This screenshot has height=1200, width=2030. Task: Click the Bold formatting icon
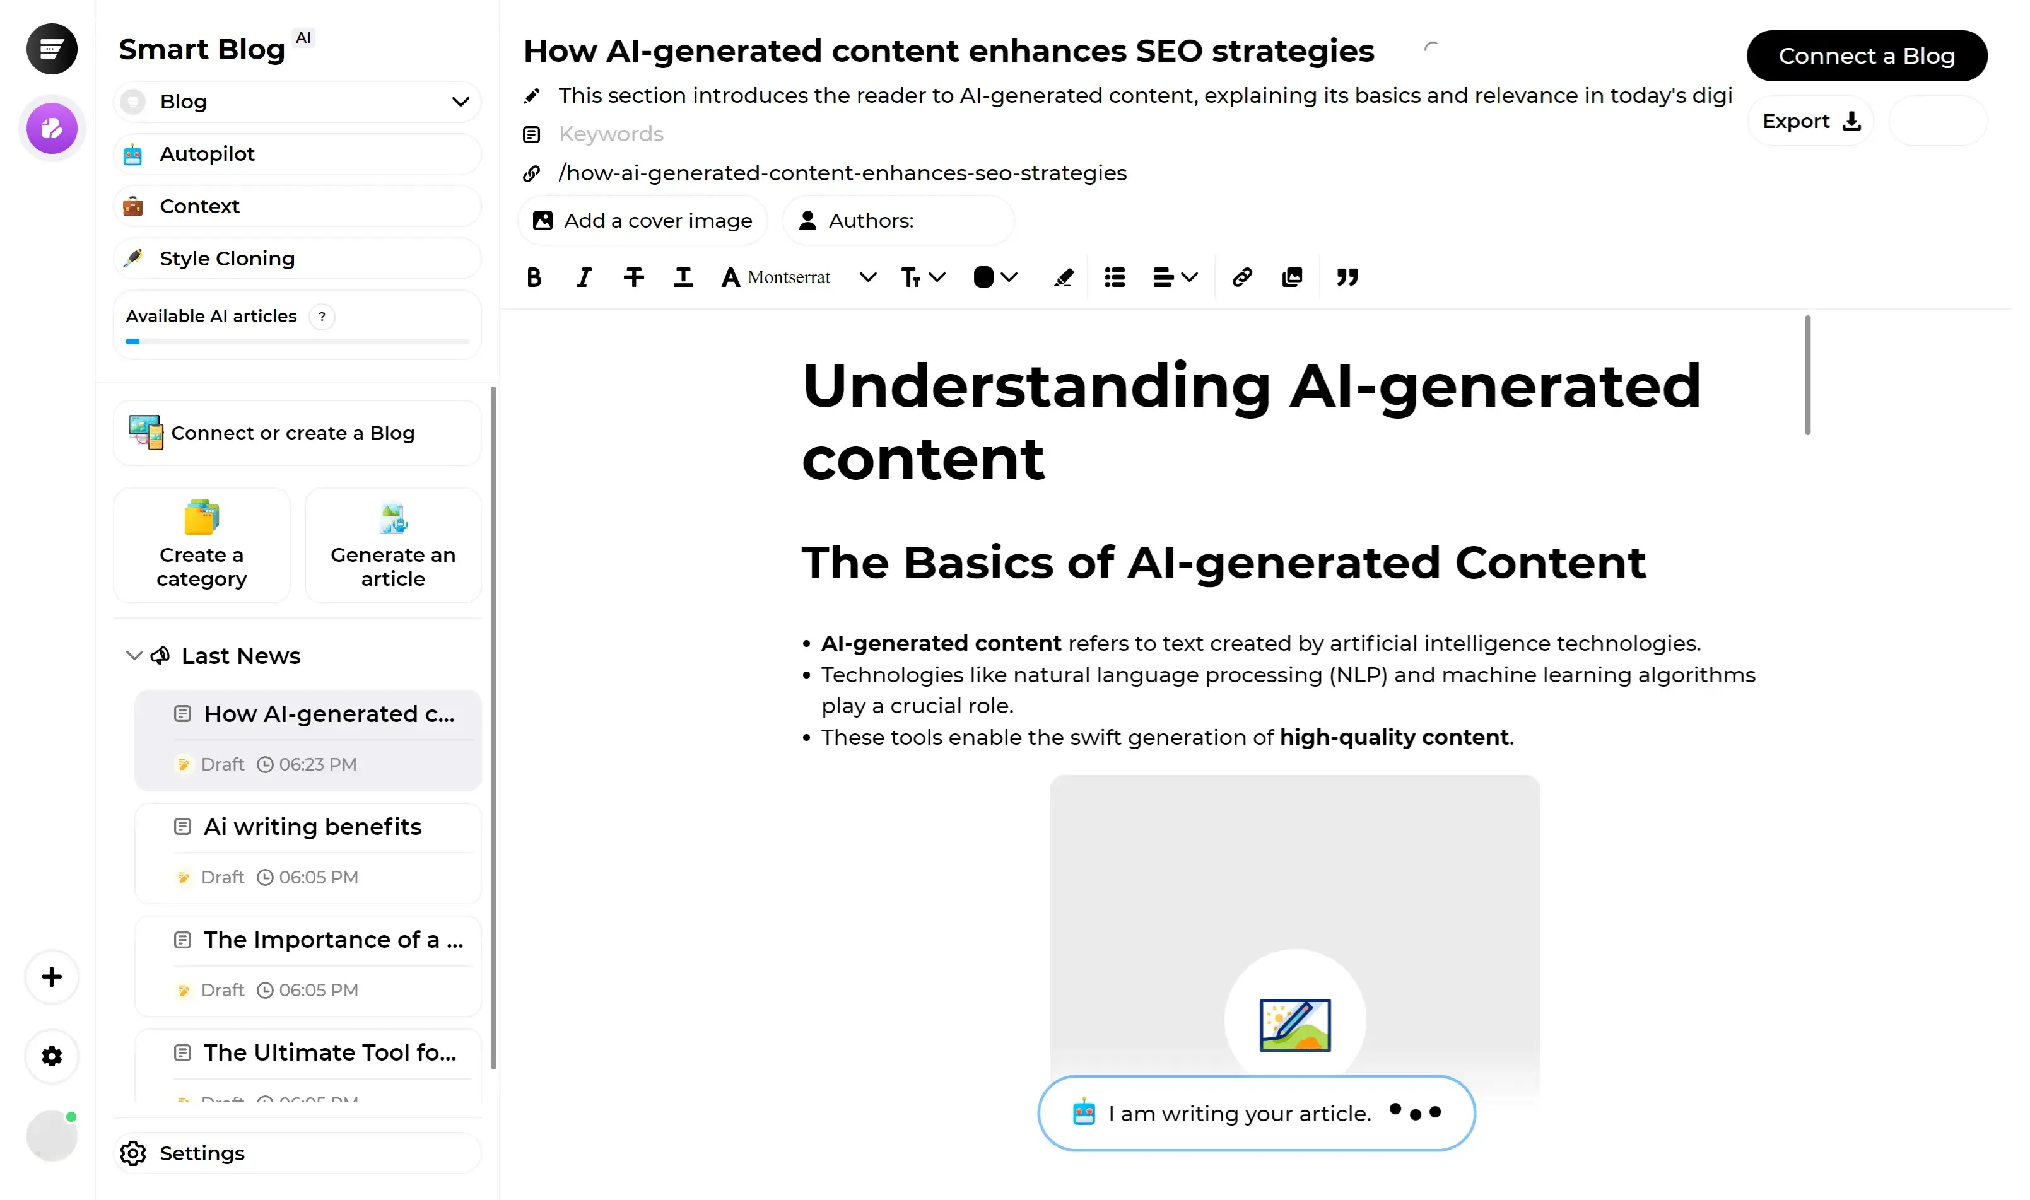tap(536, 276)
